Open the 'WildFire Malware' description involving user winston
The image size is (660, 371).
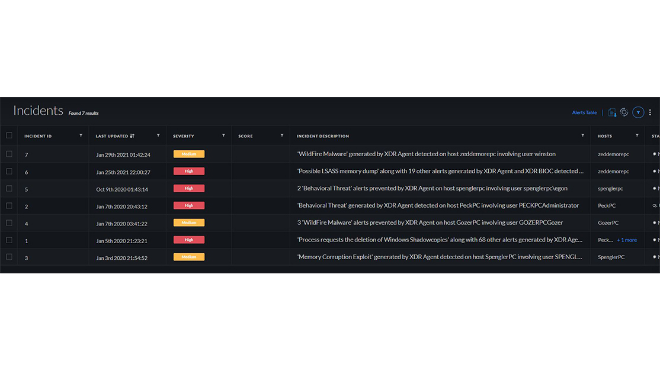tap(427, 154)
